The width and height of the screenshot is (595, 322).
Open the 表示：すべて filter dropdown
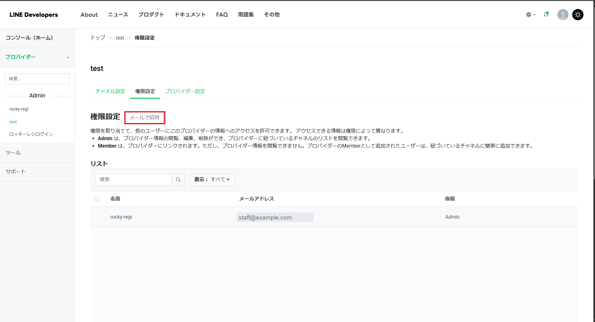click(x=212, y=180)
